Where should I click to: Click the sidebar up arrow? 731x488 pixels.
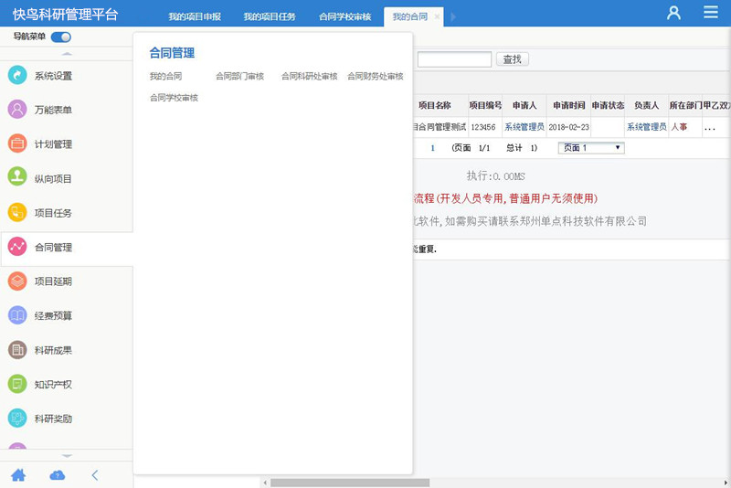click(x=67, y=54)
